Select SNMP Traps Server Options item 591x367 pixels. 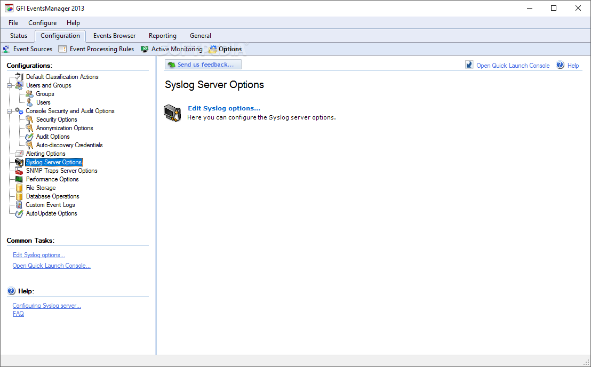point(61,171)
